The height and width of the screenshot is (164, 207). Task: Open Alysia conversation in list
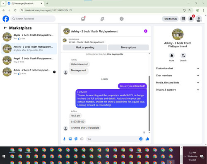click(29, 37)
